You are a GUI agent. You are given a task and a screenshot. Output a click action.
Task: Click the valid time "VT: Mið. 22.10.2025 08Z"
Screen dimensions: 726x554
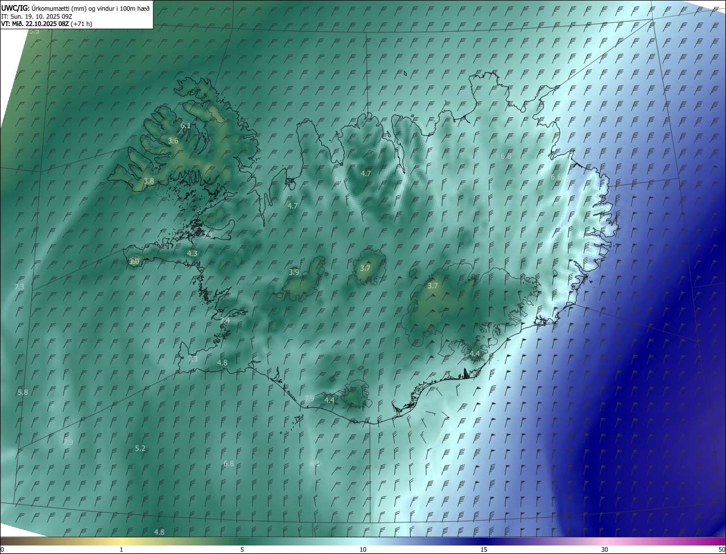36,24
